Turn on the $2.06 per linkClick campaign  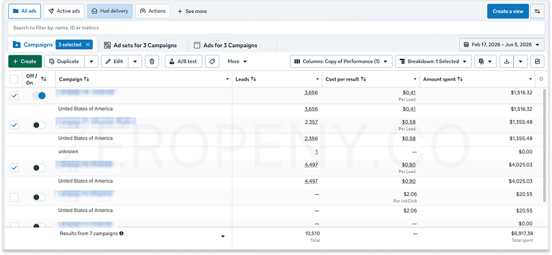coord(39,198)
